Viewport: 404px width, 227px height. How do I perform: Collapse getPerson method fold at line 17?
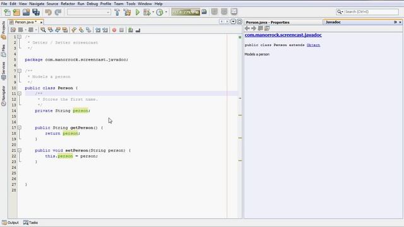click(20, 127)
